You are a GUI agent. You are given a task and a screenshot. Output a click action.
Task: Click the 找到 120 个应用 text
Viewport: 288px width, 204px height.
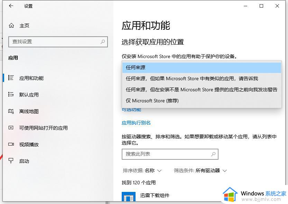(139, 183)
